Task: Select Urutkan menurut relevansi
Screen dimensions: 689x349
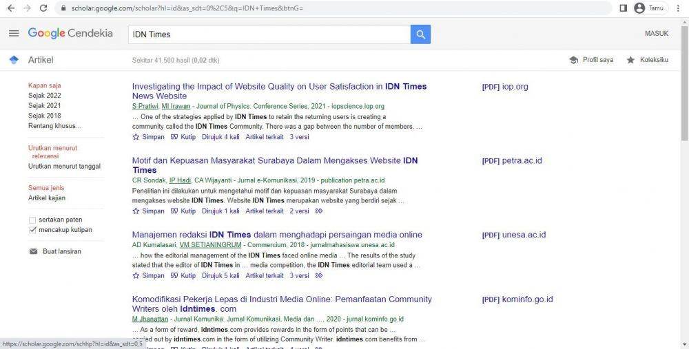Action: (x=52, y=152)
